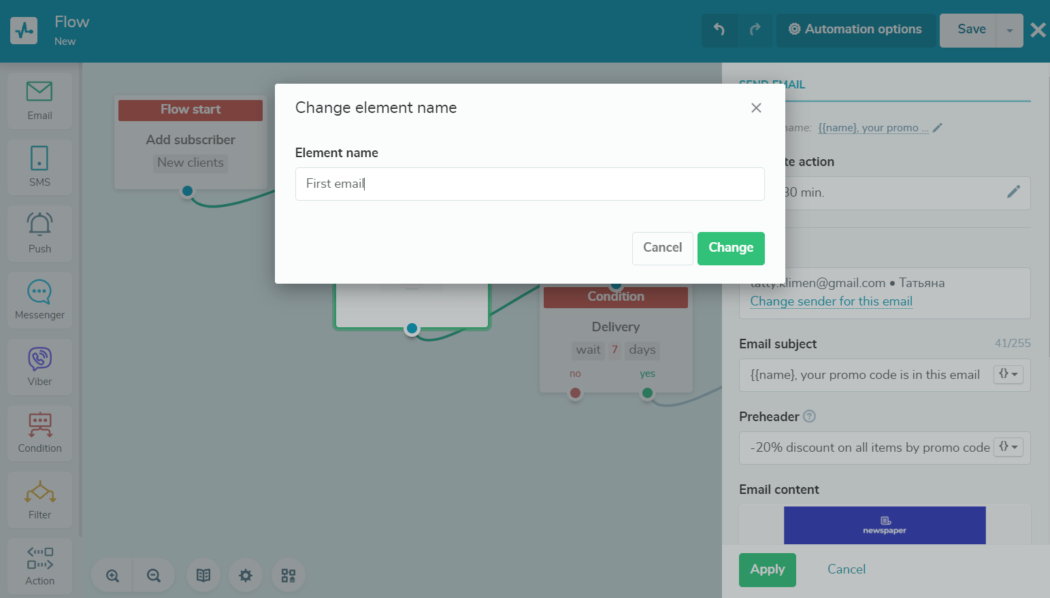The height and width of the screenshot is (598, 1050).
Task: Click the Preheader help question icon
Action: point(809,416)
